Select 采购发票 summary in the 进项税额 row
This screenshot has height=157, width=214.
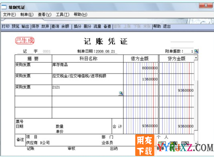tap(33, 79)
